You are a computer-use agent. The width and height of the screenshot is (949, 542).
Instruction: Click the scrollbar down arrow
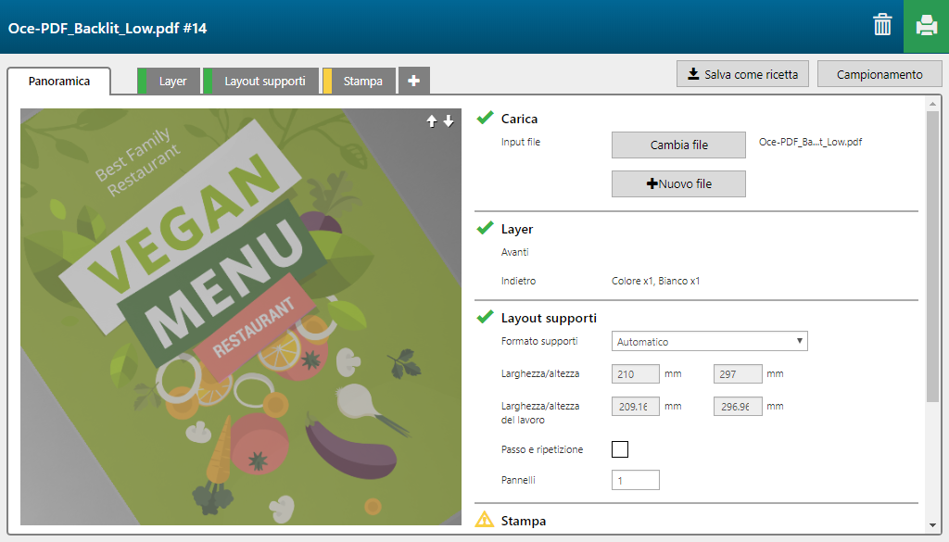[x=932, y=525]
